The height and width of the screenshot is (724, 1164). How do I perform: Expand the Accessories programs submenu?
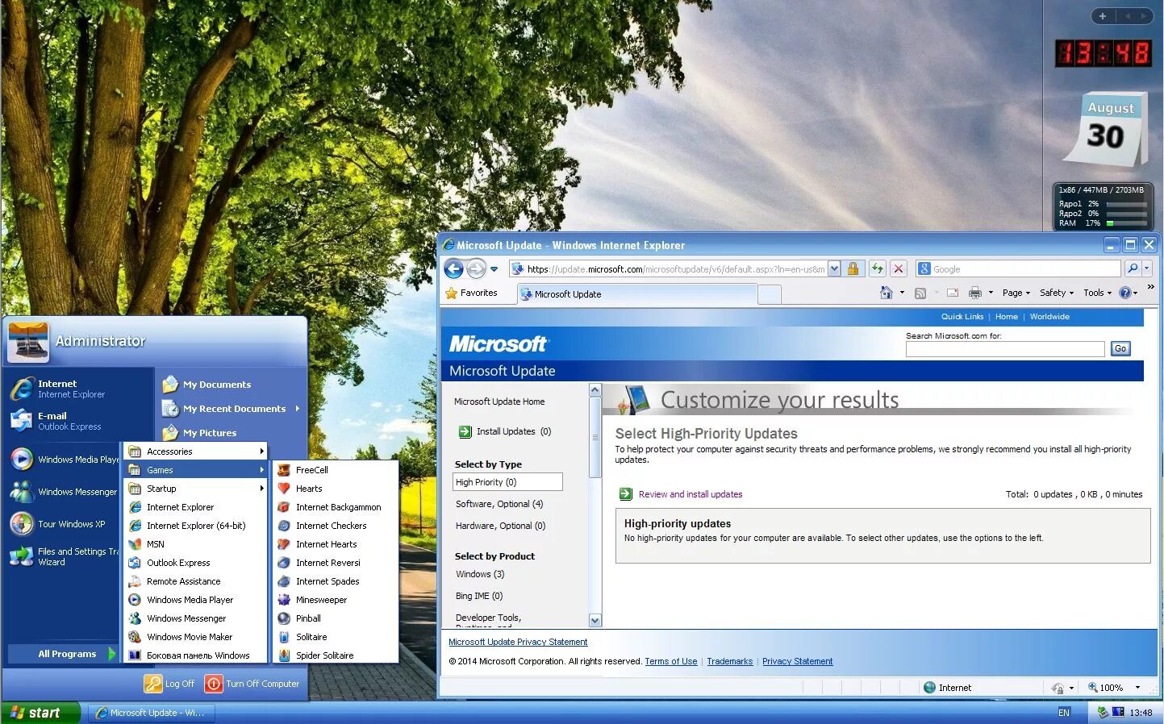196,451
